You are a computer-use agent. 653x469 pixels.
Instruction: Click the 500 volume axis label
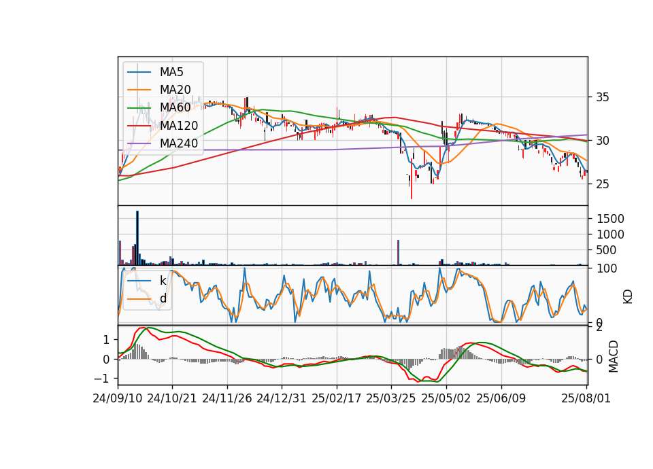pos(606,250)
